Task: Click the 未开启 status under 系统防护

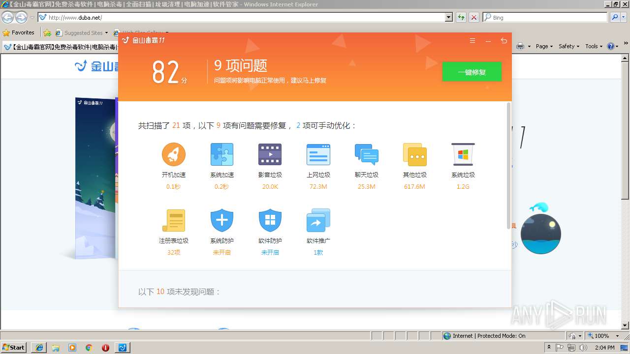Action: click(x=221, y=253)
